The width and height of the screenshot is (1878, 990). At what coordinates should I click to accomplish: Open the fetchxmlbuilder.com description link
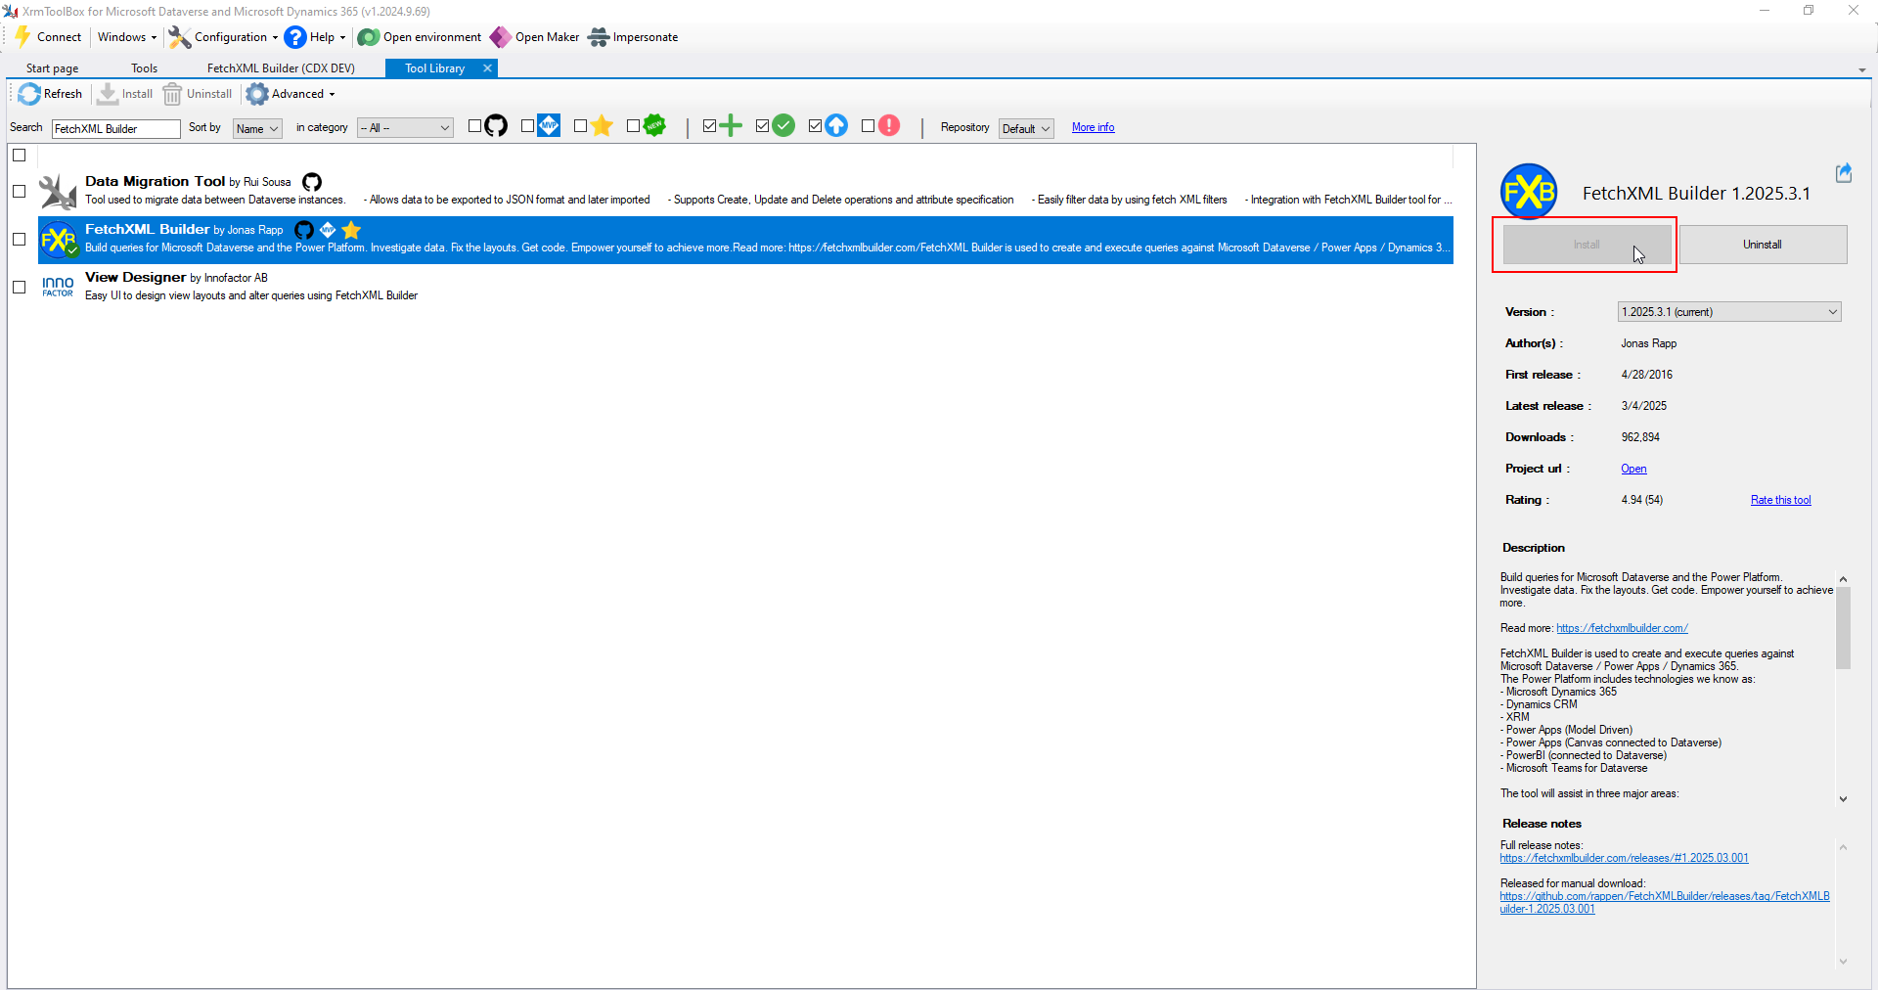pyautogui.click(x=1622, y=628)
